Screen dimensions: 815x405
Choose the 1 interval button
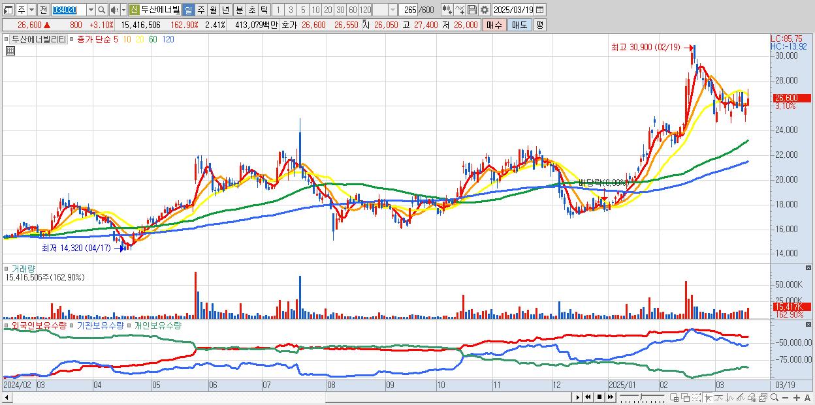278,10
